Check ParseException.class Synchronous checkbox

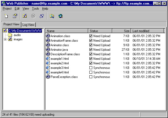pyautogui.click(x=91, y=77)
